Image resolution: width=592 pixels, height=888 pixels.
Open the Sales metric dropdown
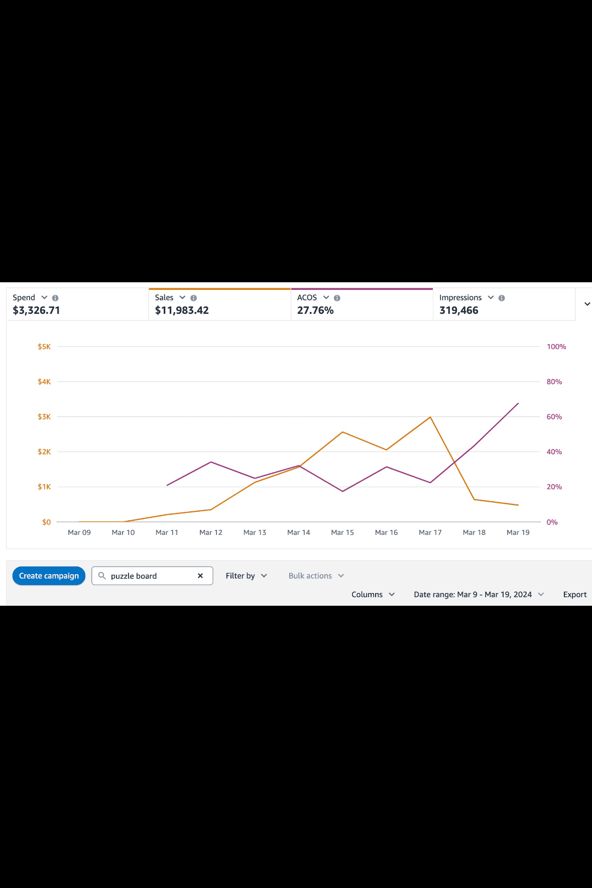pyautogui.click(x=182, y=297)
